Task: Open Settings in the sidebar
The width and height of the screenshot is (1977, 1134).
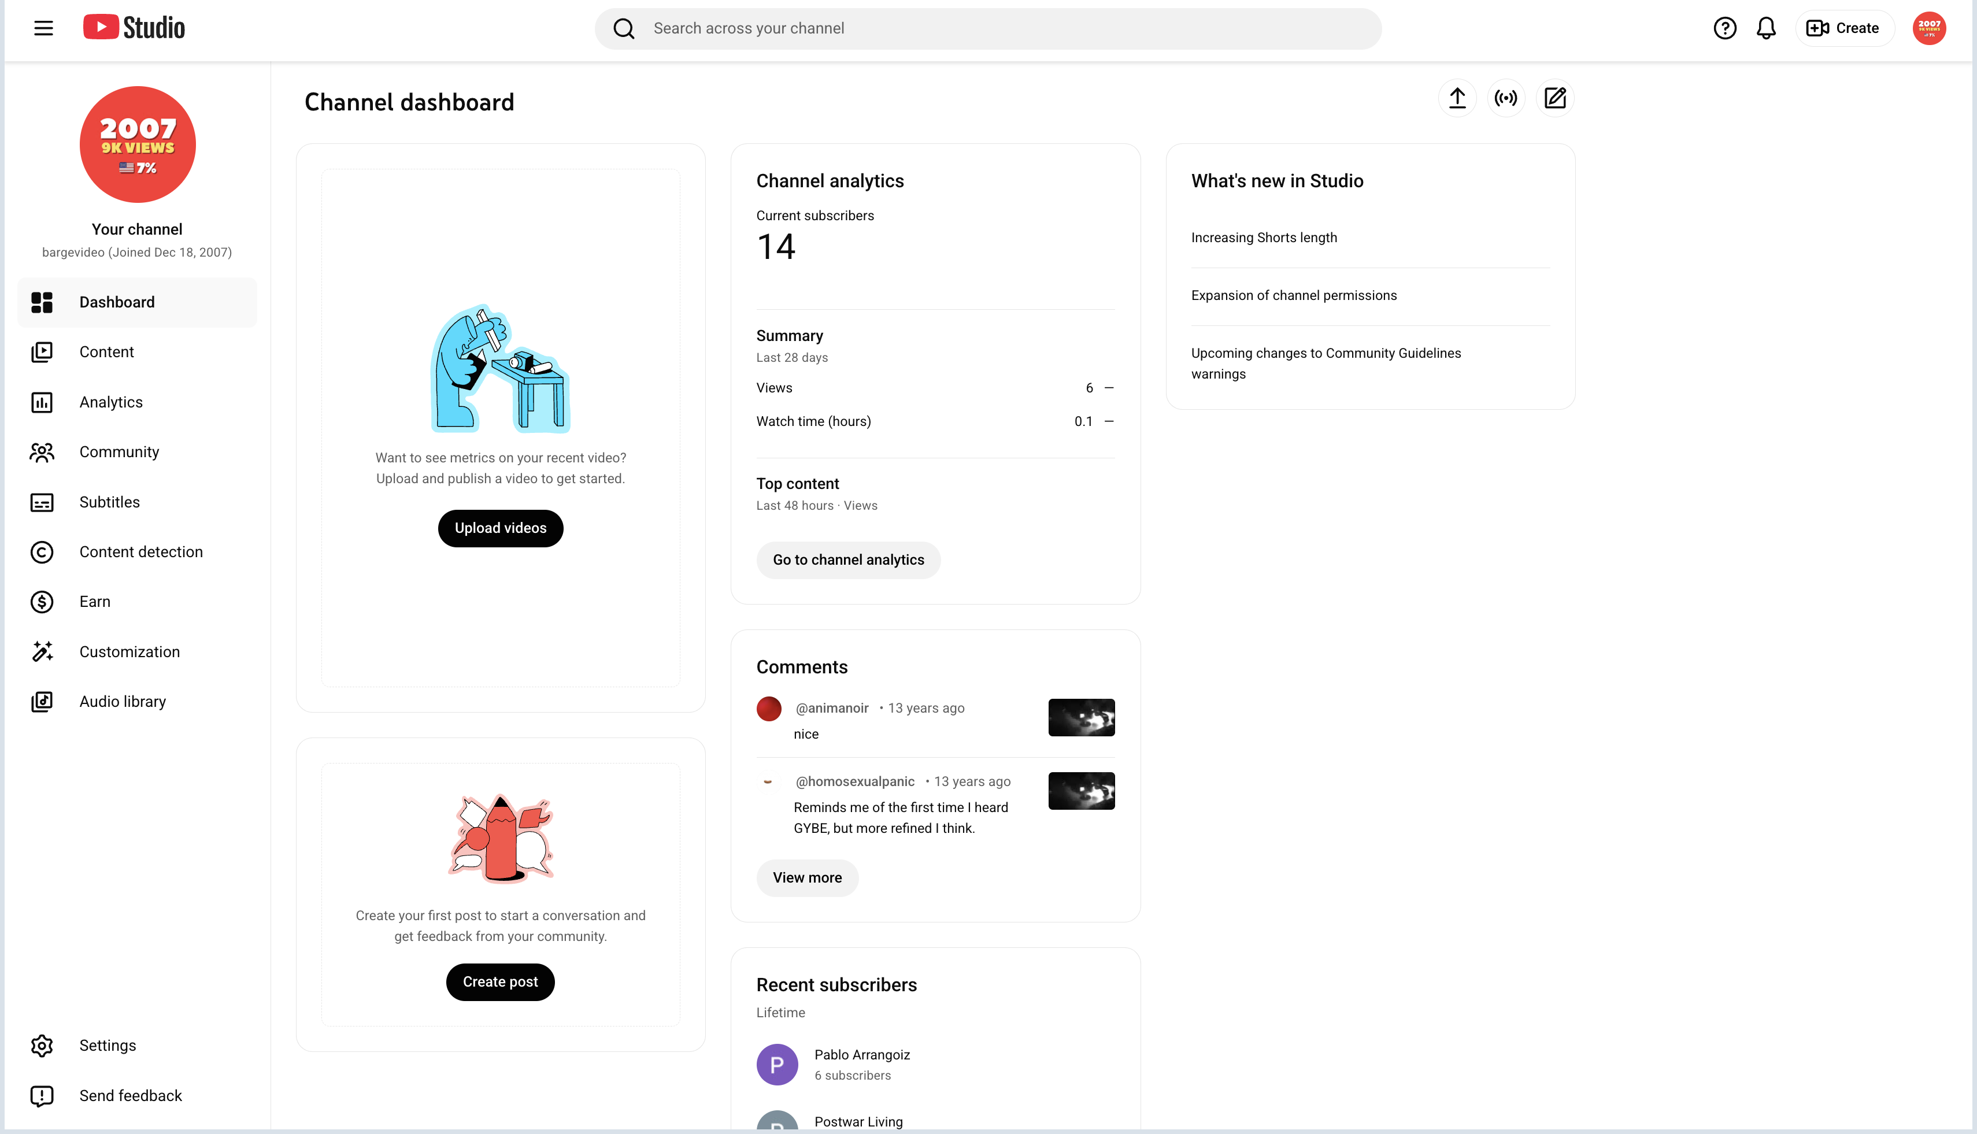Action: 137,1045
